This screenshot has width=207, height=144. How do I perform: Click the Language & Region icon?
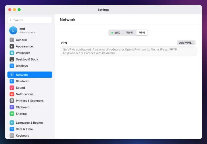tap(12, 122)
